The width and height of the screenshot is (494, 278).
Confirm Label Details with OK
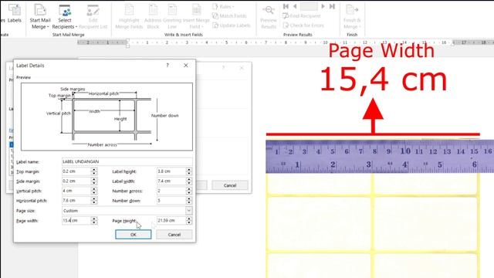(134, 235)
